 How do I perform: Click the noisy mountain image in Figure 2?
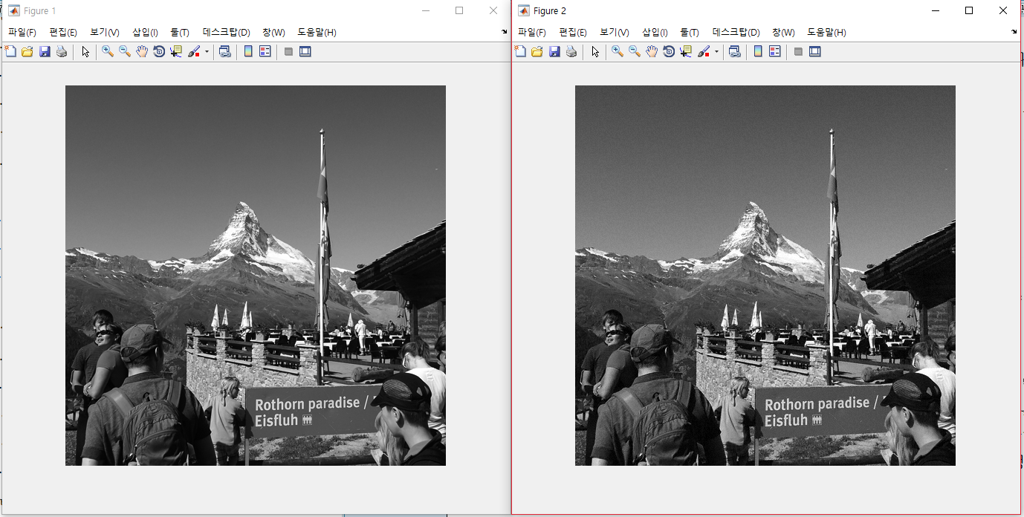tap(765, 276)
